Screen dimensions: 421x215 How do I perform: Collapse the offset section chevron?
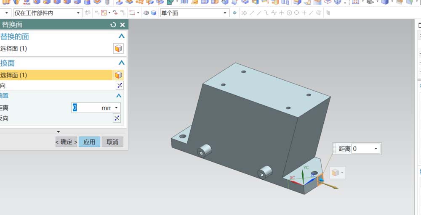(x=119, y=96)
